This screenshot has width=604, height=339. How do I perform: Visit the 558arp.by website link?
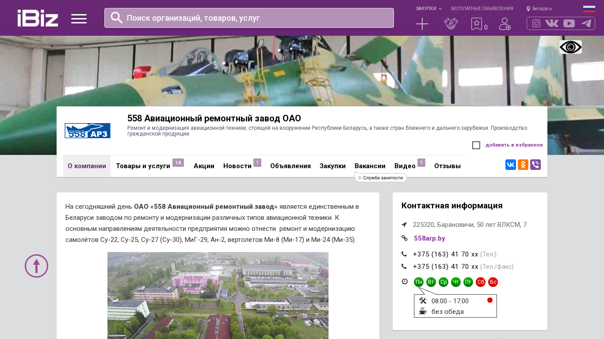(429, 238)
